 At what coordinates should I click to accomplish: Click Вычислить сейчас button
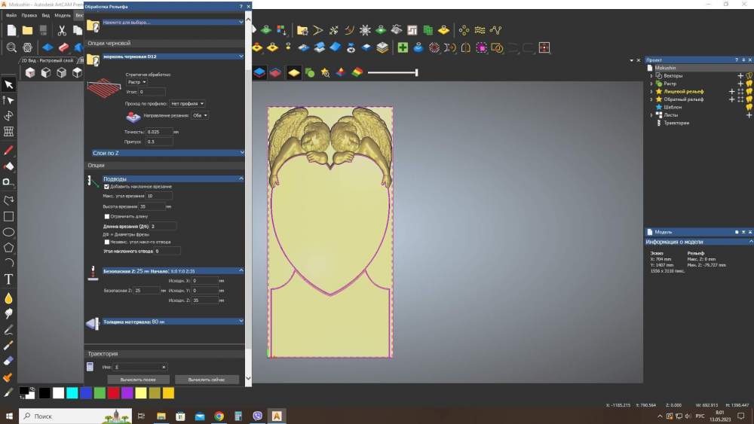coord(207,380)
